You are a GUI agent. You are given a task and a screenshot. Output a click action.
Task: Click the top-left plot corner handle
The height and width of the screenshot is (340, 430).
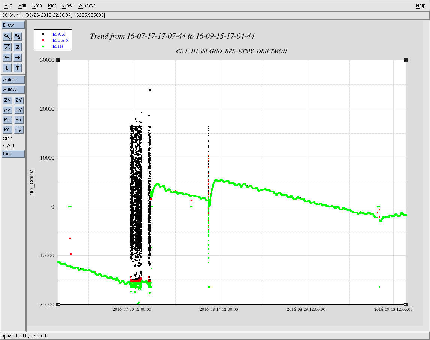pyautogui.click(x=58, y=60)
